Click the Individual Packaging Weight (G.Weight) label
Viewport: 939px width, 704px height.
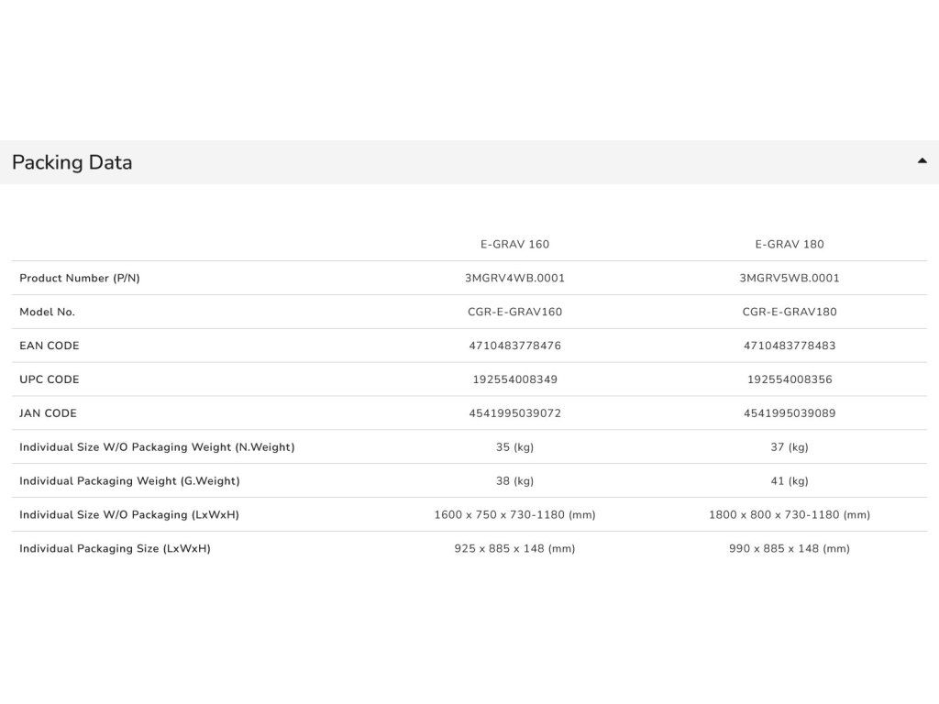point(129,481)
